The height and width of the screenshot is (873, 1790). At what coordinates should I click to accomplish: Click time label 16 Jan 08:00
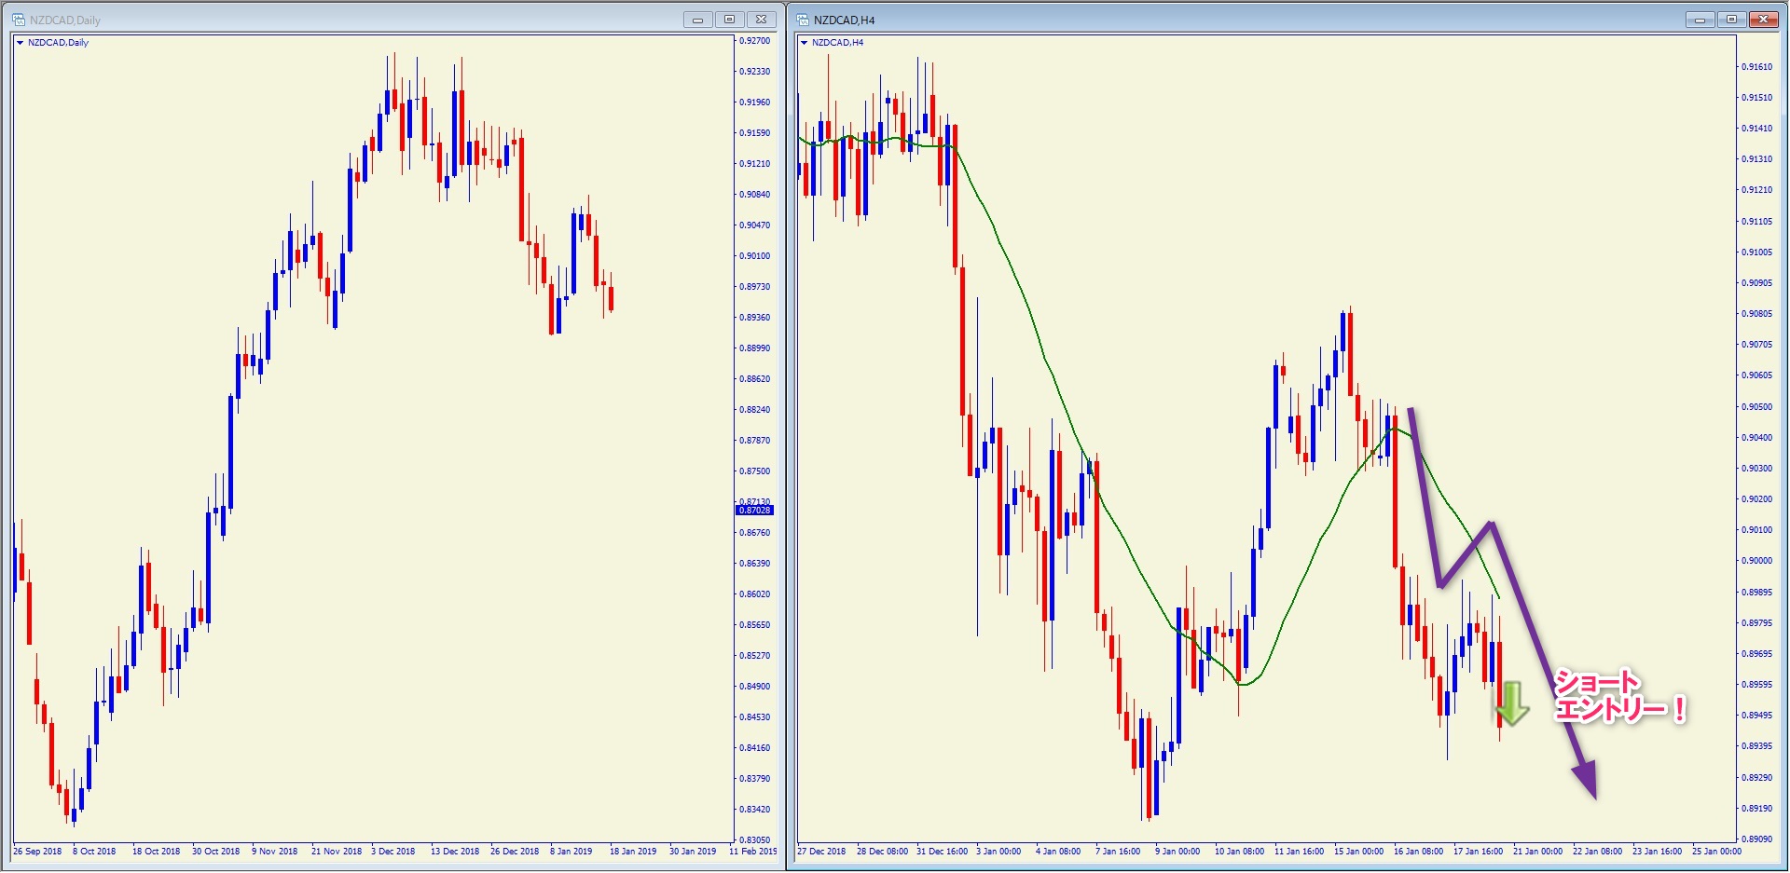tap(1418, 852)
